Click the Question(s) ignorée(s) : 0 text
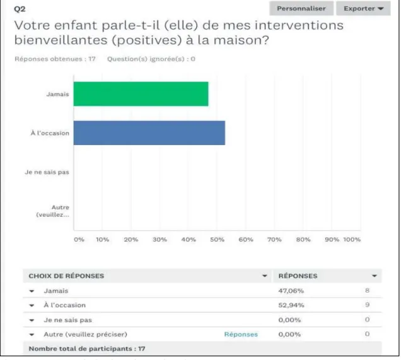 (x=151, y=59)
